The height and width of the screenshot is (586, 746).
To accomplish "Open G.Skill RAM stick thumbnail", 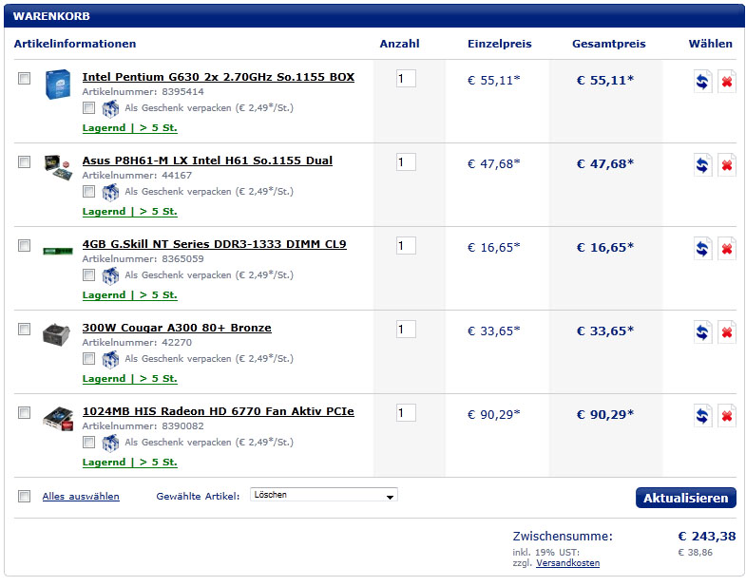I will [58, 251].
